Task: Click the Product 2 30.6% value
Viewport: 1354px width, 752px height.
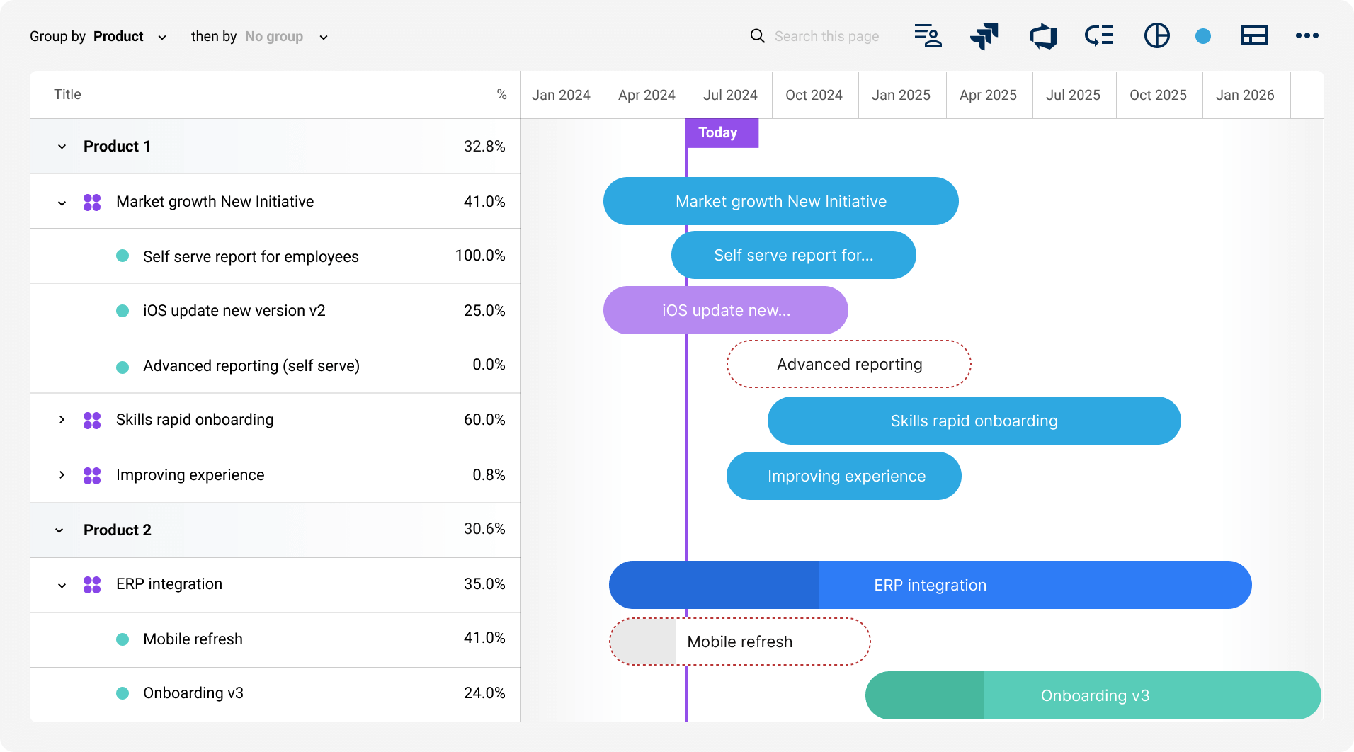Action: click(x=484, y=529)
